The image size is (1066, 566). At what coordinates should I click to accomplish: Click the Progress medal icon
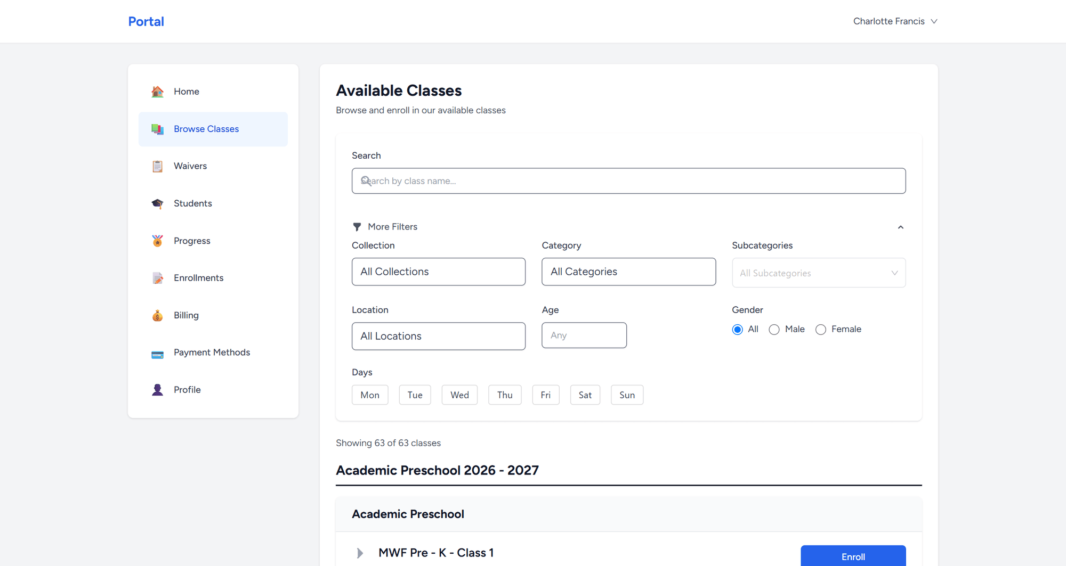[157, 241]
